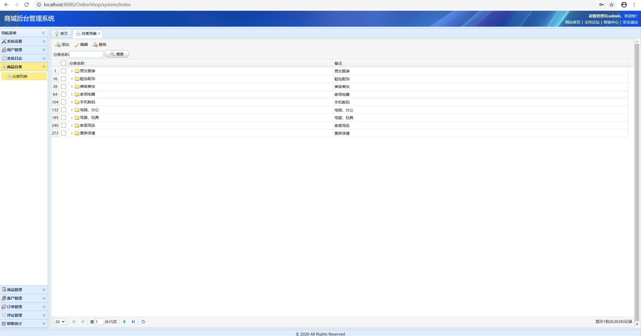Collapse the 导航菜单 panel arrow
This screenshot has width=641, height=336.
click(x=43, y=33)
